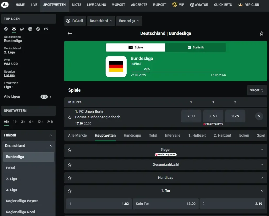The width and height of the screenshot is (269, 216).
Task: Click the VIP-Club crown icon
Action: (x=240, y=4)
